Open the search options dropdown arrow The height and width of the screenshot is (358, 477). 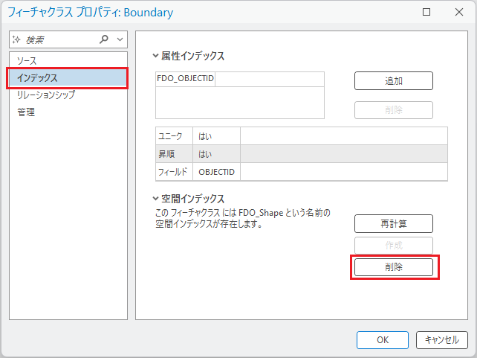[x=121, y=39]
